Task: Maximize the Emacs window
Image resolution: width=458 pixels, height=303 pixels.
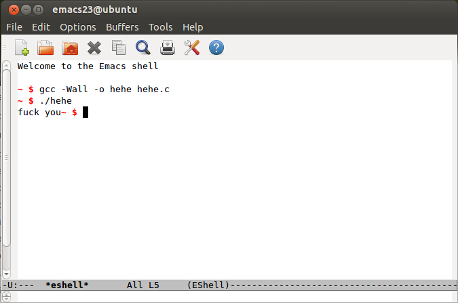Action: (x=38, y=10)
